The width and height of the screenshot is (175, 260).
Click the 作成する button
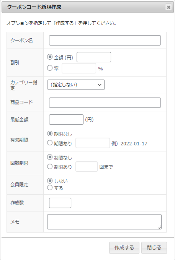point(124,248)
